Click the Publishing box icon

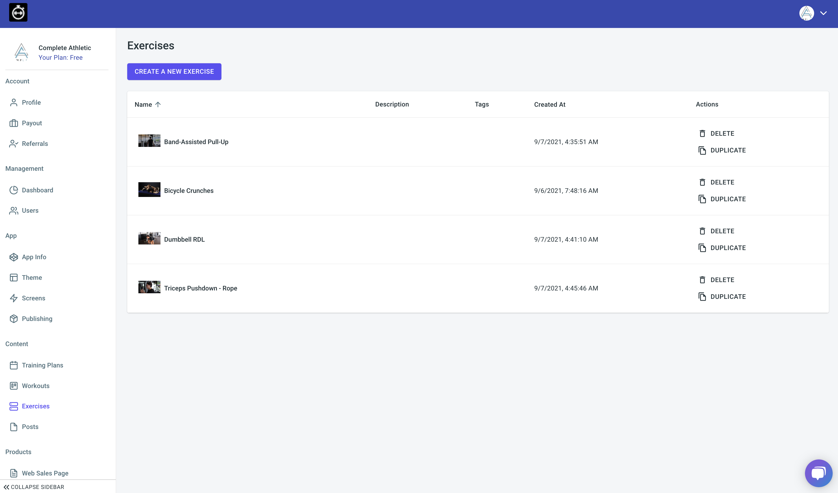[x=14, y=319]
